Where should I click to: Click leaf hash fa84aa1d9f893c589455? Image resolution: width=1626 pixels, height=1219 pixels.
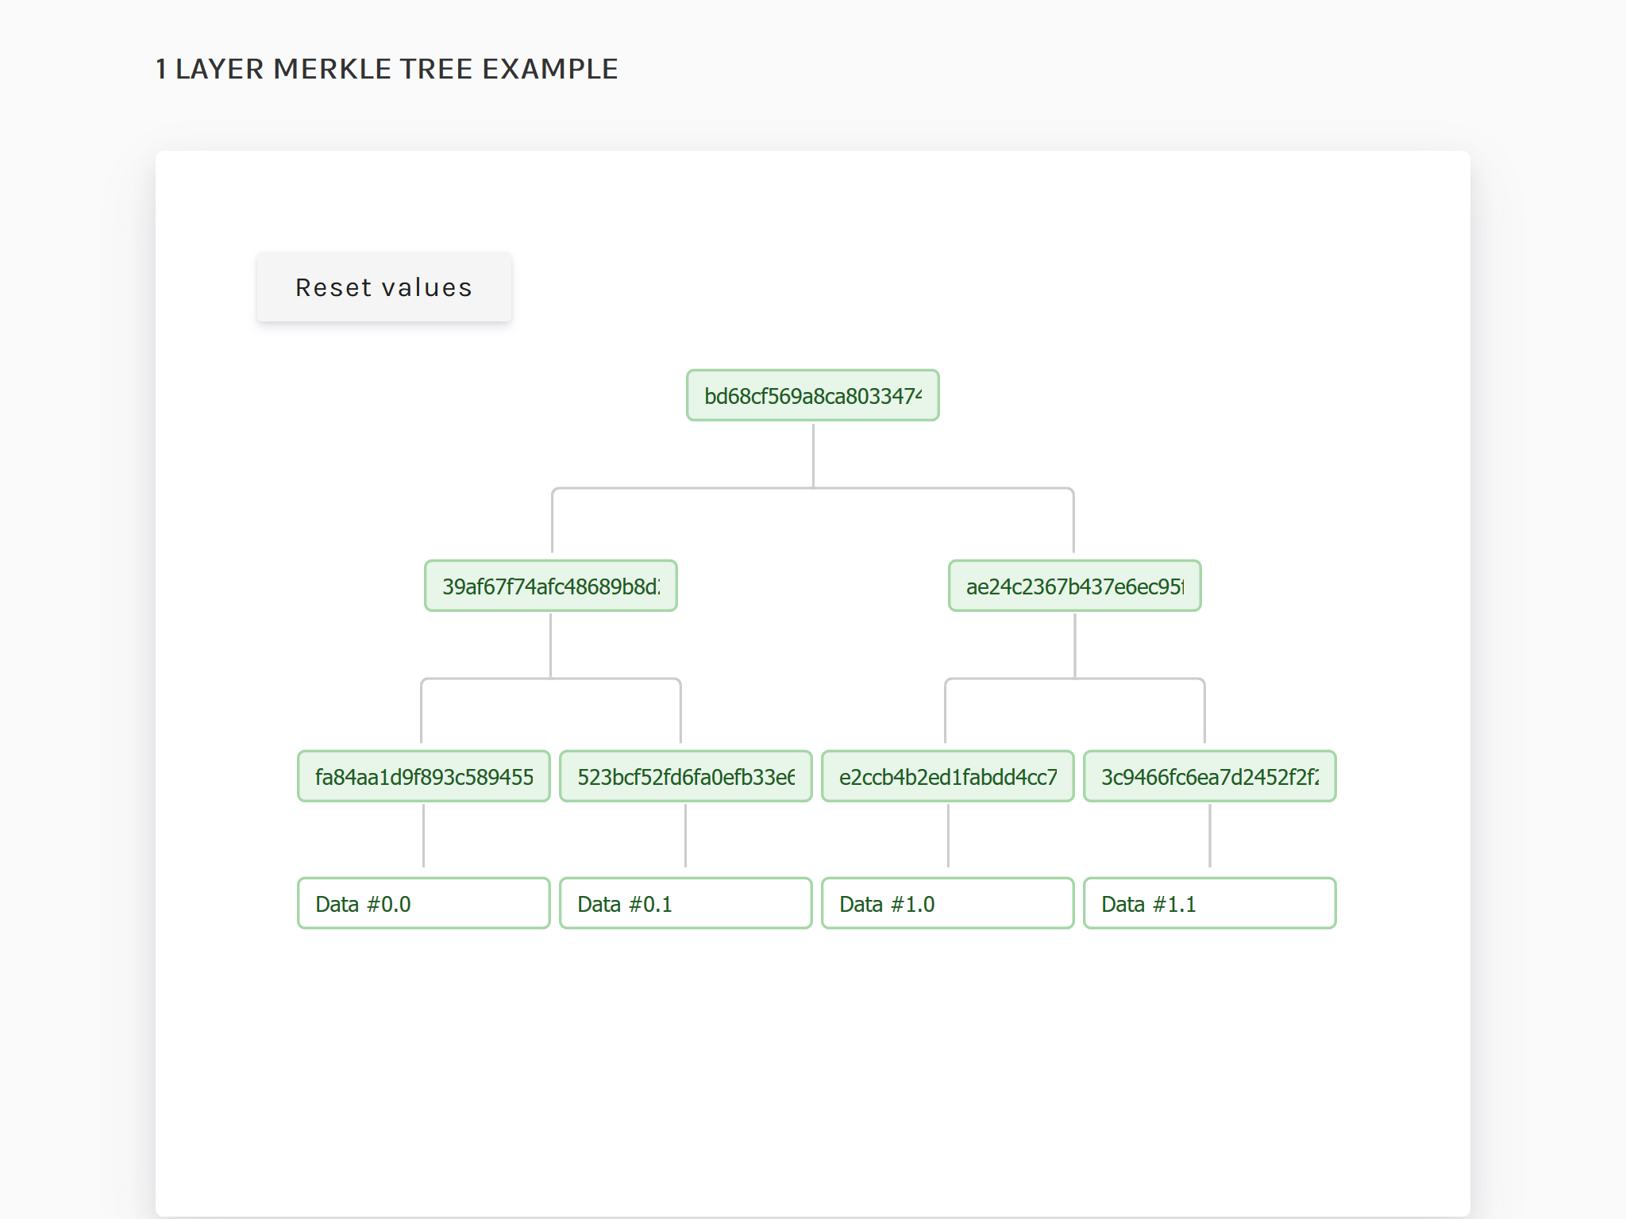coord(423,776)
